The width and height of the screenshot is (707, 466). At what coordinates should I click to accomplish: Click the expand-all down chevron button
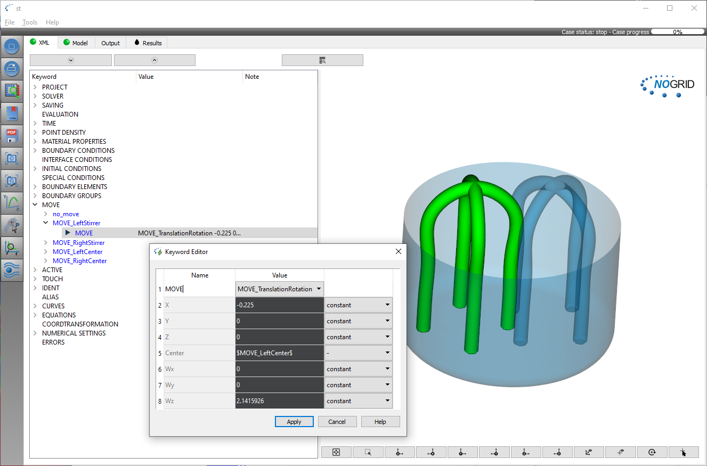pyautogui.click(x=71, y=60)
